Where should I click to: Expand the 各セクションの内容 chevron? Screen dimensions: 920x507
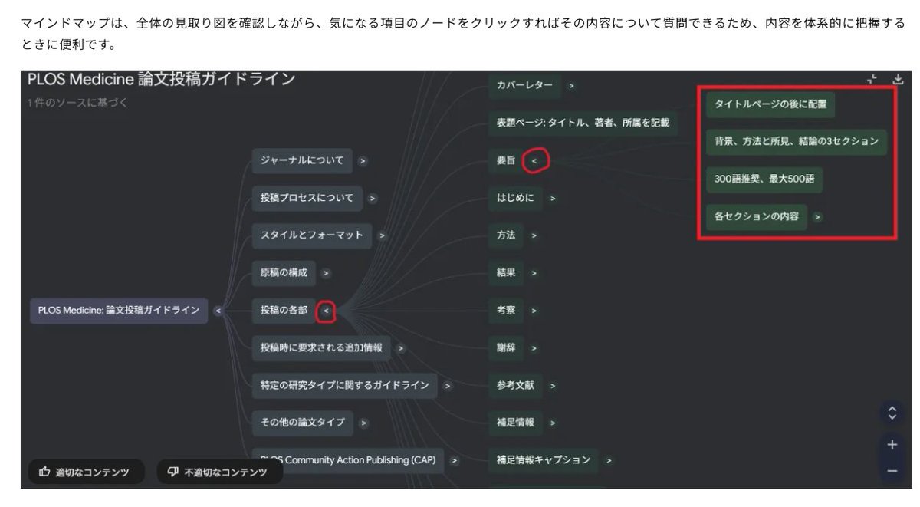[817, 217]
